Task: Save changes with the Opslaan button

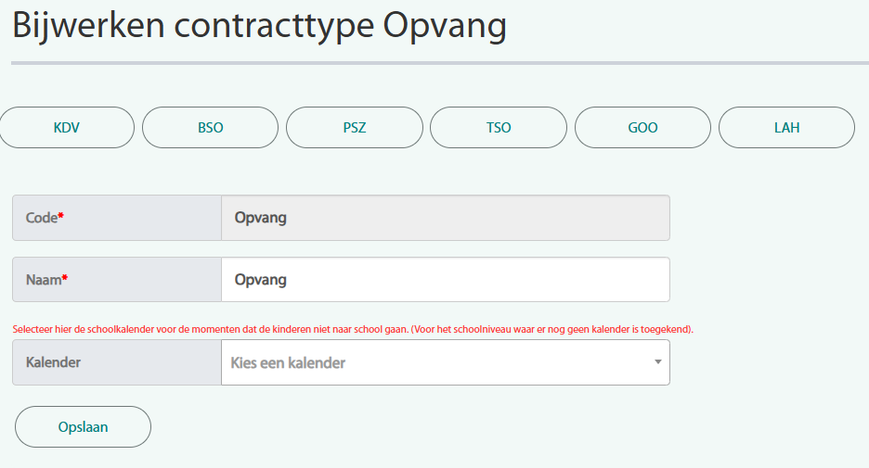Action: pos(83,427)
